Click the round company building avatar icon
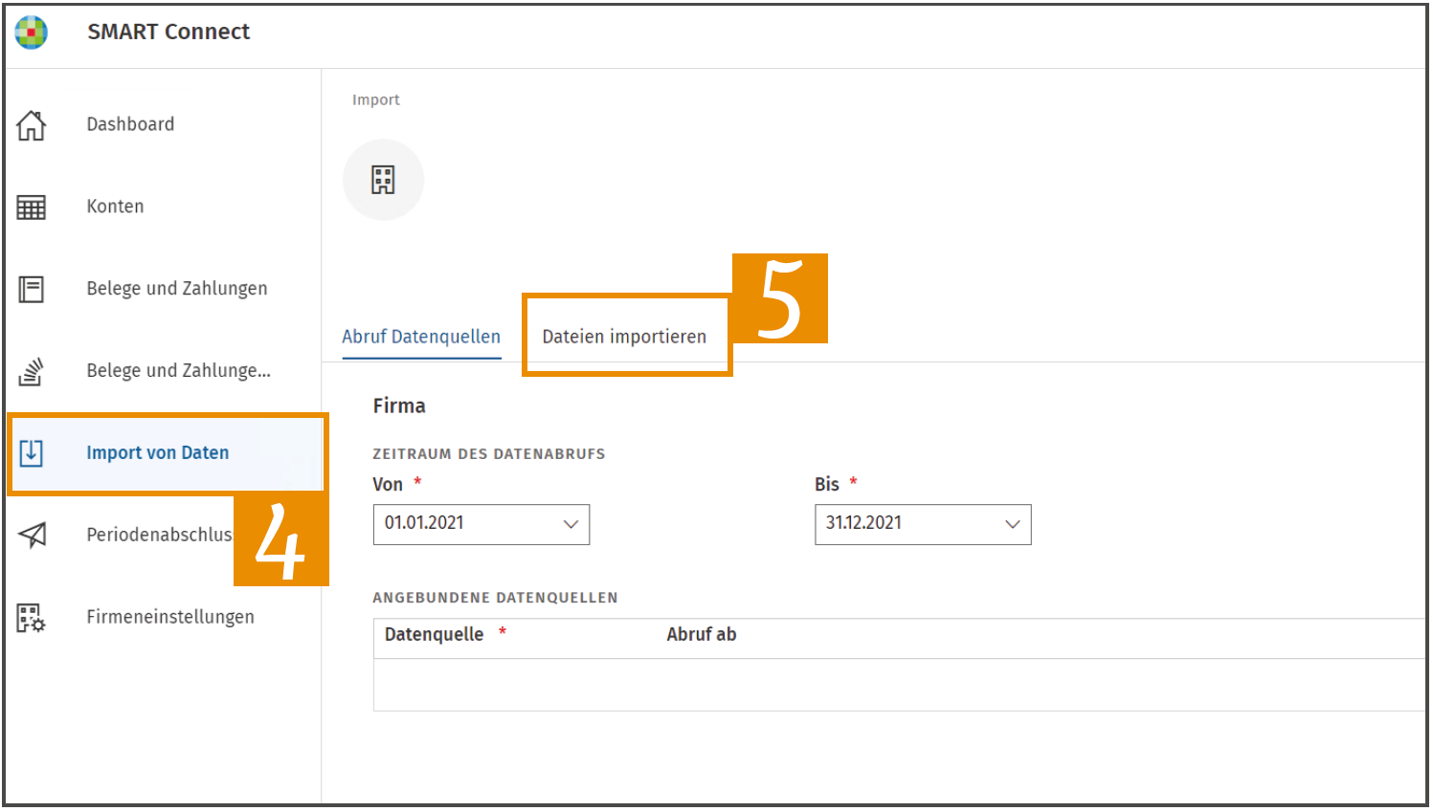This screenshot has height=811, width=1433. 384,180
